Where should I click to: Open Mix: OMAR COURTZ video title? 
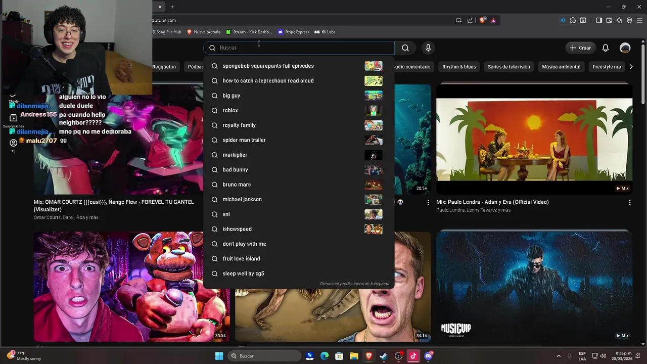tap(114, 206)
